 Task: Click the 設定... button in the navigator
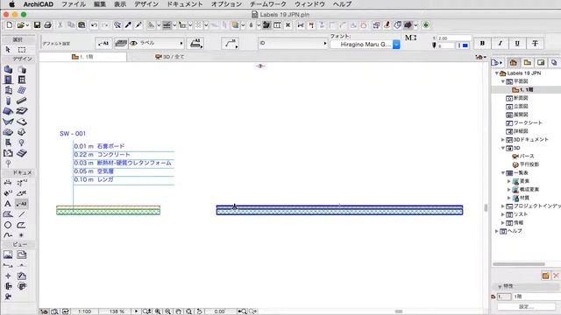[x=526, y=307]
